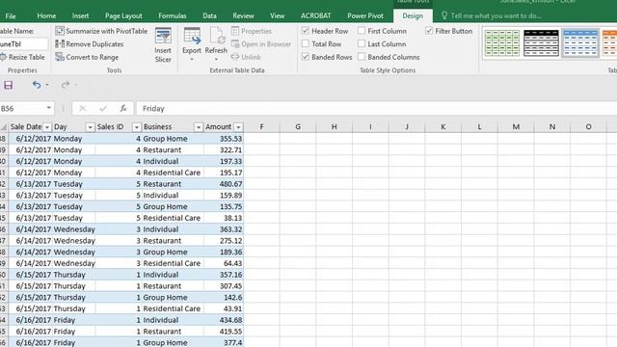This screenshot has height=347, width=617.
Task: Open the Export dropdown arrow
Action: click(192, 60)
